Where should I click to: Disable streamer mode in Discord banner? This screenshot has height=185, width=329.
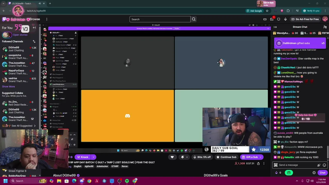point(177,28)
